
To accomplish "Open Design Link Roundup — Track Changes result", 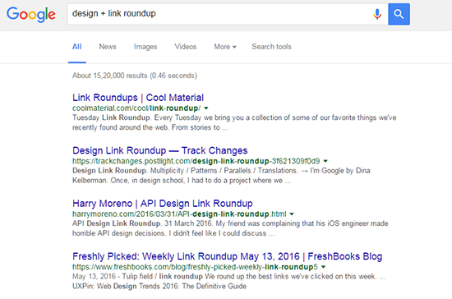I will (160, 150).
